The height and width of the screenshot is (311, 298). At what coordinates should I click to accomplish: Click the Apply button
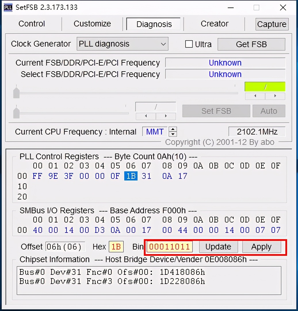tap(261, 247)
